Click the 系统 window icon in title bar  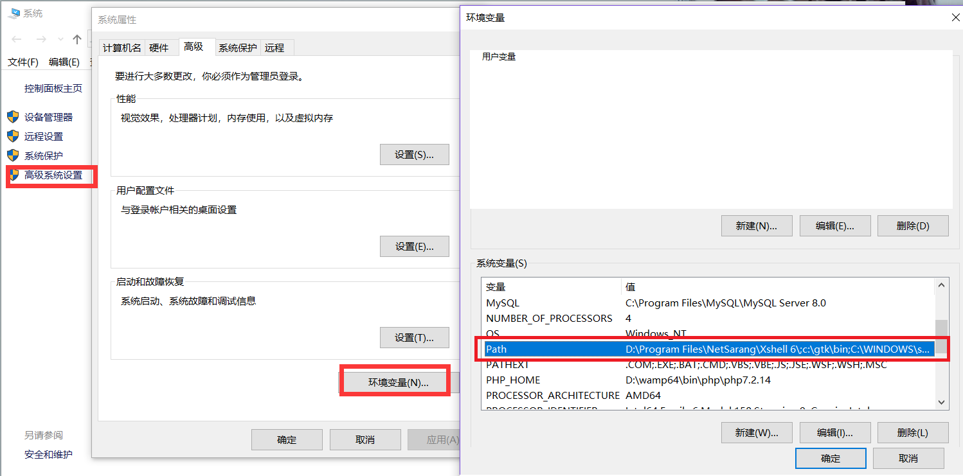point(14,13)
